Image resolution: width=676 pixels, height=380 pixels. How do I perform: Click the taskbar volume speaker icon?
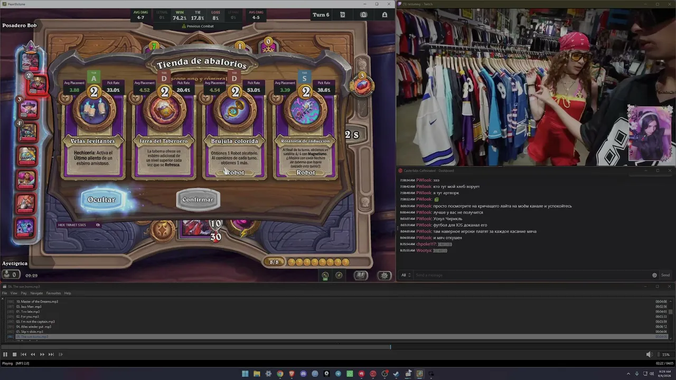point(651,374)
